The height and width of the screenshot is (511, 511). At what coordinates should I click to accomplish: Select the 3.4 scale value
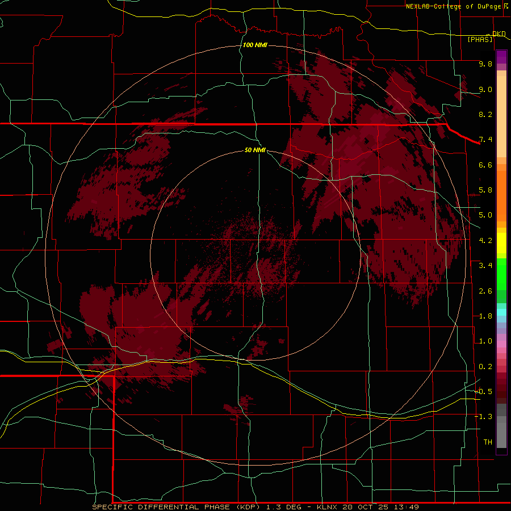click(x=485, y=266)
